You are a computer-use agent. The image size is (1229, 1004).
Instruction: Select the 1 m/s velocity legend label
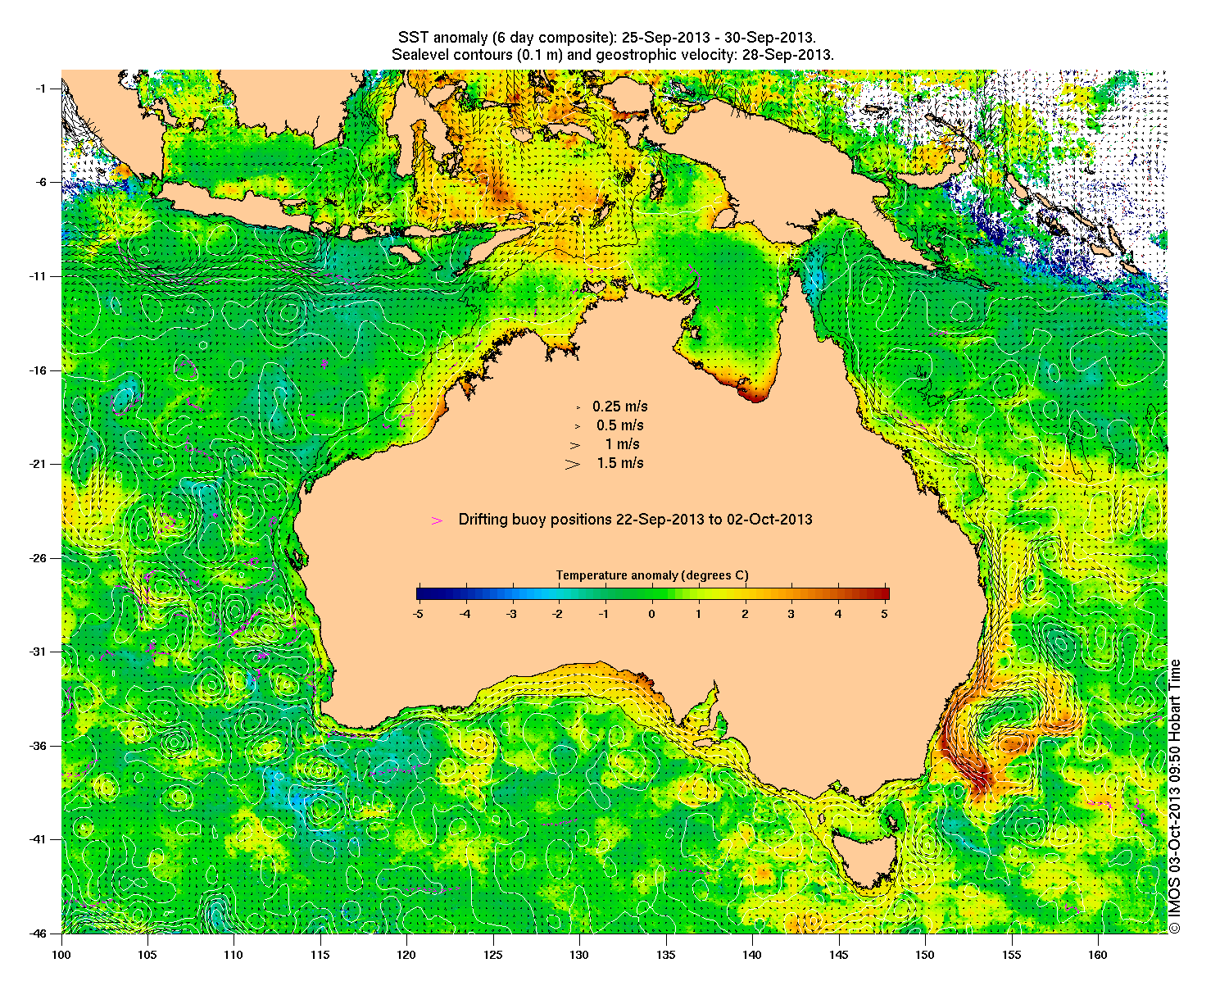[x=623, y=444]
